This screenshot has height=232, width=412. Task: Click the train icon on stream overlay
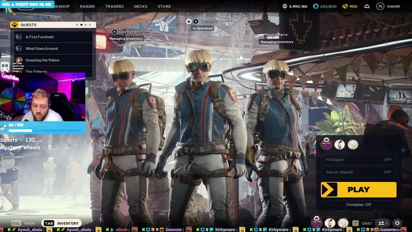pos(5,67)
